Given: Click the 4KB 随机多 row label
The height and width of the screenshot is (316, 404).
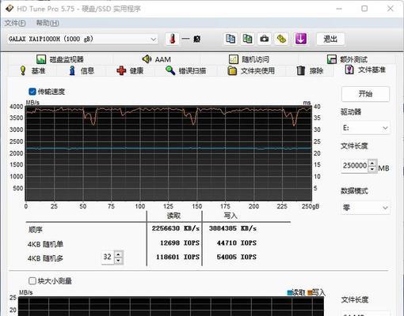Looking at the screenshot, I should coord(45,258).
